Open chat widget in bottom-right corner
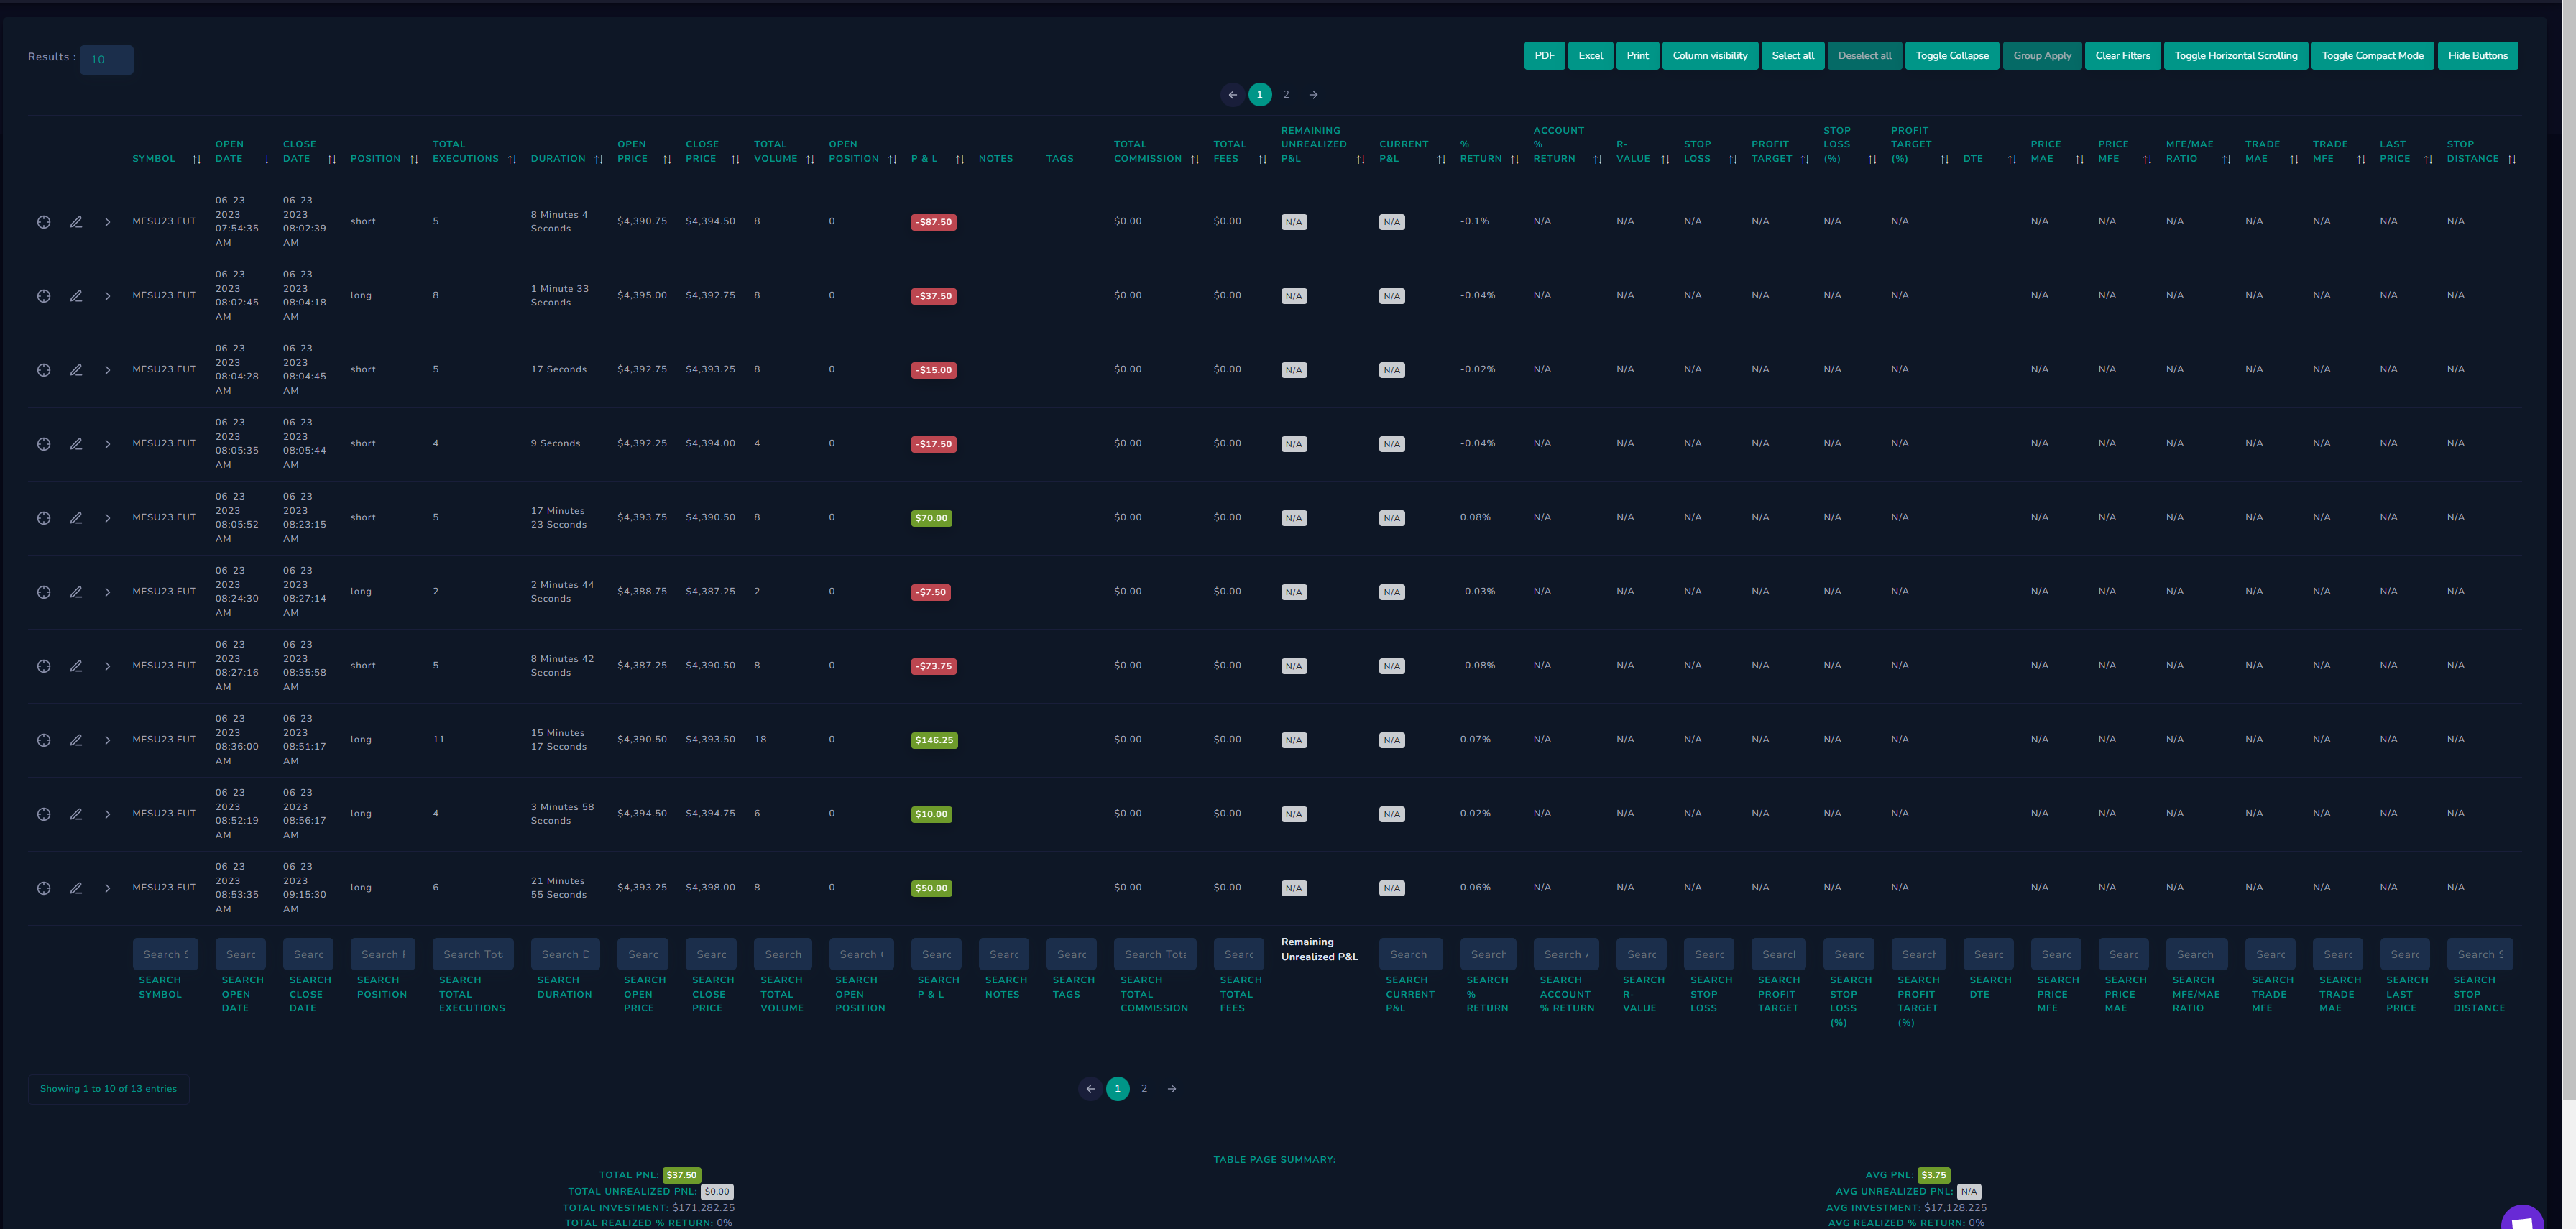The width and height of the screenshot is (2576, 1229). click(2522, 1218)
